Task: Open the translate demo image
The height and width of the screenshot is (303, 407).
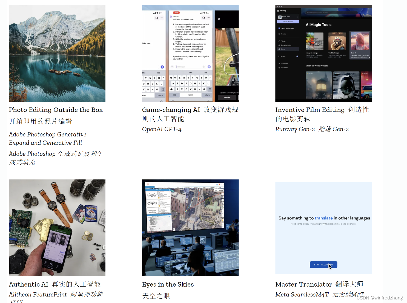Action: click(x=323, y=228)
